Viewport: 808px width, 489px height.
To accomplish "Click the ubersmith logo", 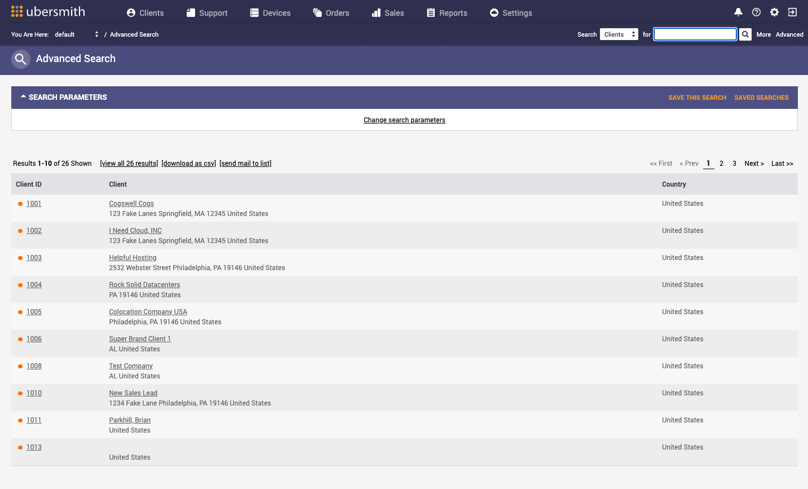I will tap(48, 12).
